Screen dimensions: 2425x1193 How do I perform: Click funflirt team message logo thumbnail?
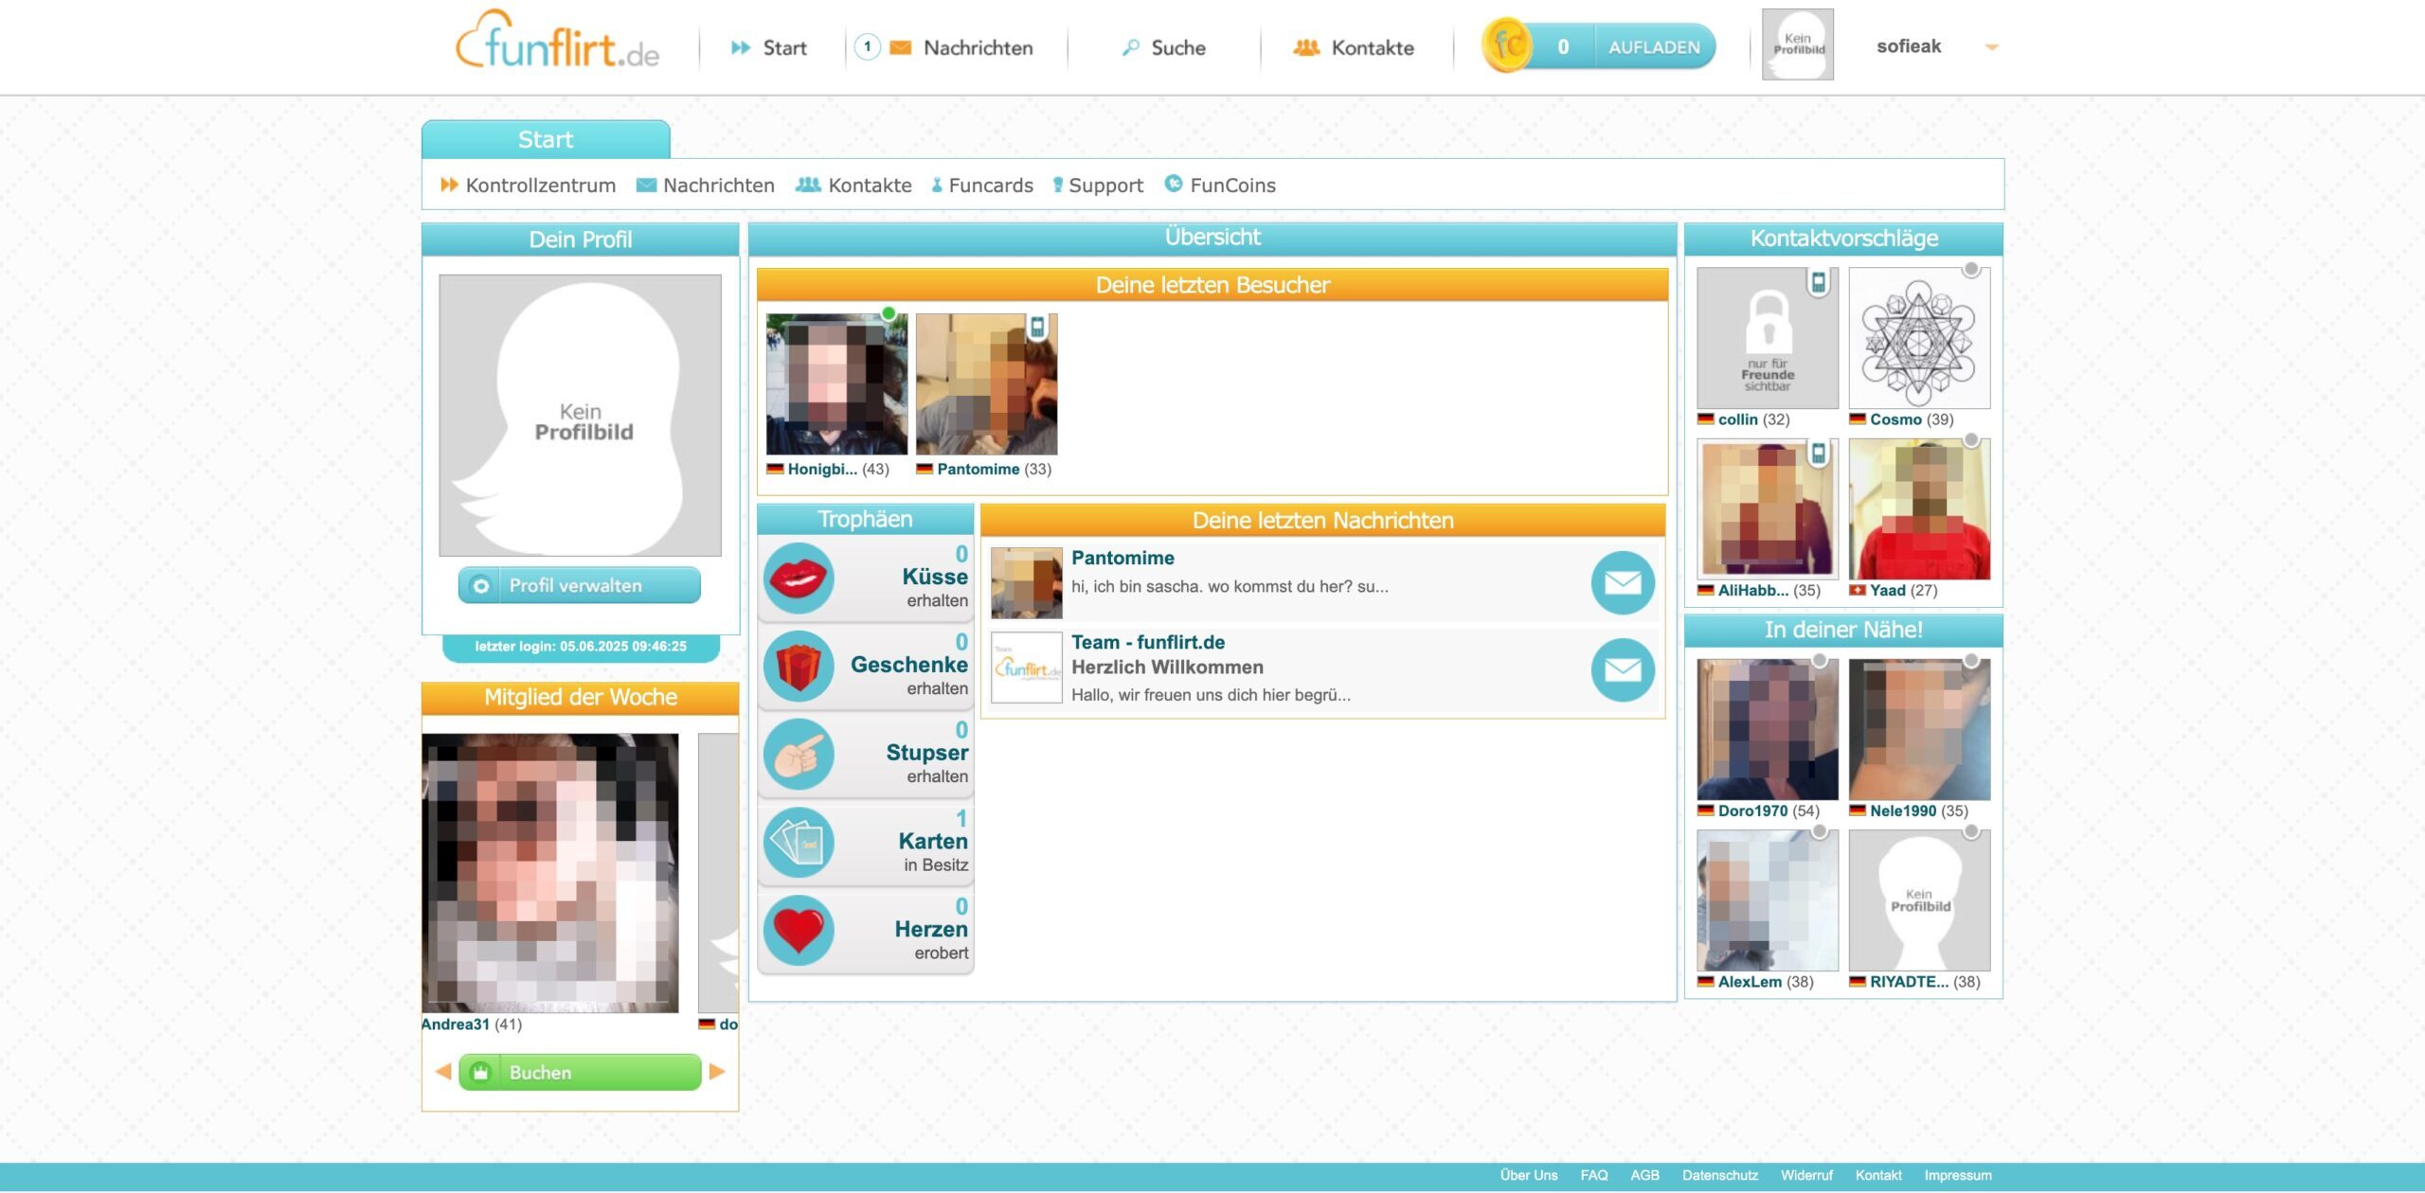(x=1027, y=668)
